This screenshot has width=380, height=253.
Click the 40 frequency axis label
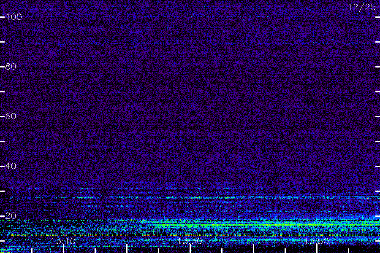point(11,166)
